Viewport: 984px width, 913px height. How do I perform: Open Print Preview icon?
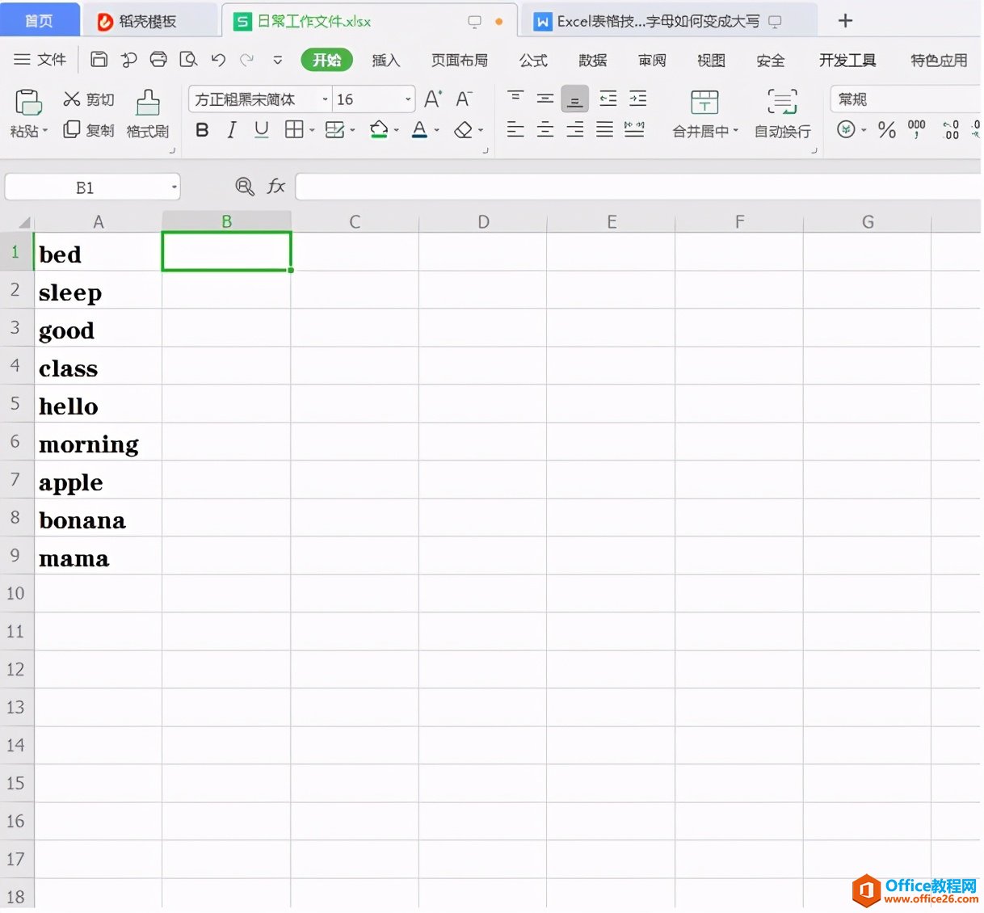[x=188, y=59]
